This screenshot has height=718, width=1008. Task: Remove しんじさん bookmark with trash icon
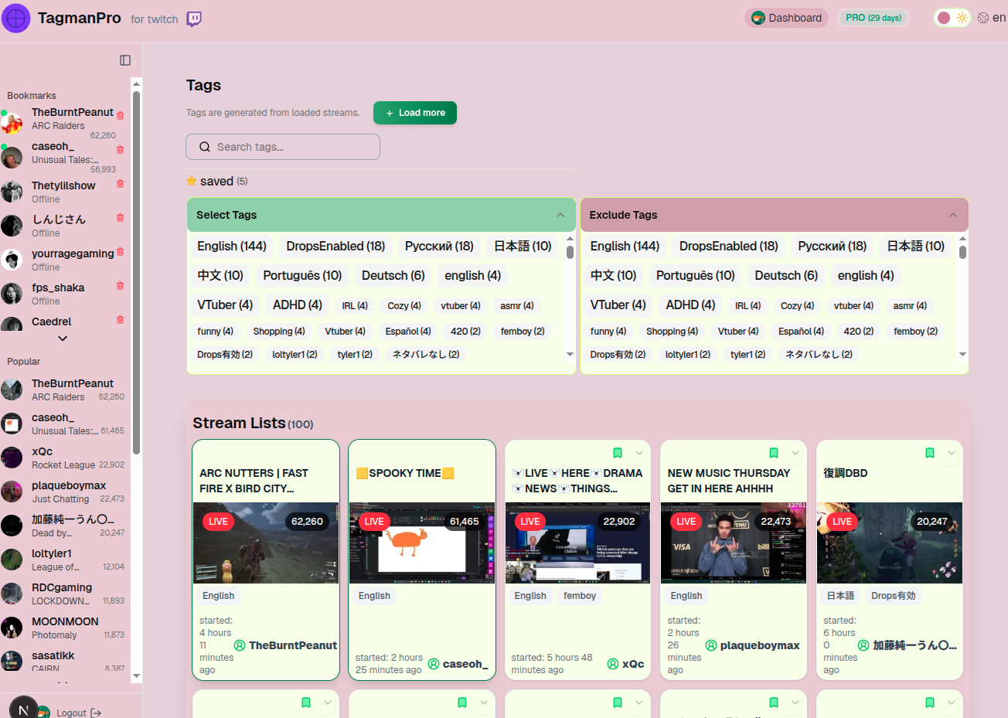(120, 217)
